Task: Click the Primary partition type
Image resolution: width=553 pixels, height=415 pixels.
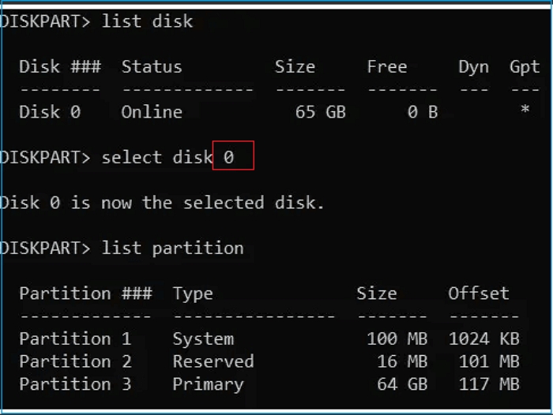Action: coord(208,384)
